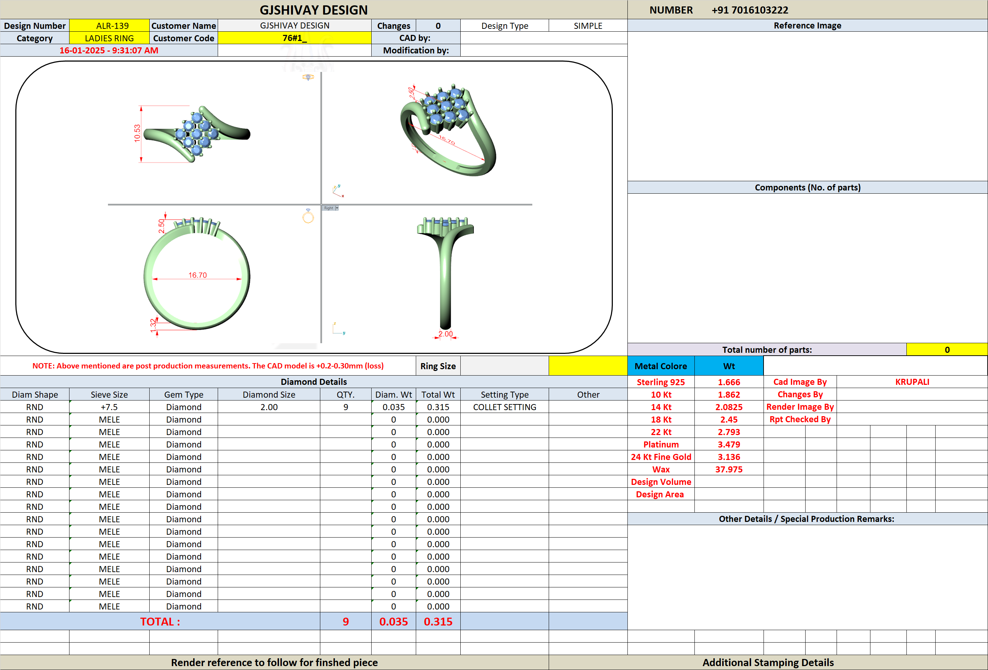Viewport: 988px width, 670px height.
Task: Select the top-view ring render with blue stones
Action: (197, 134)
